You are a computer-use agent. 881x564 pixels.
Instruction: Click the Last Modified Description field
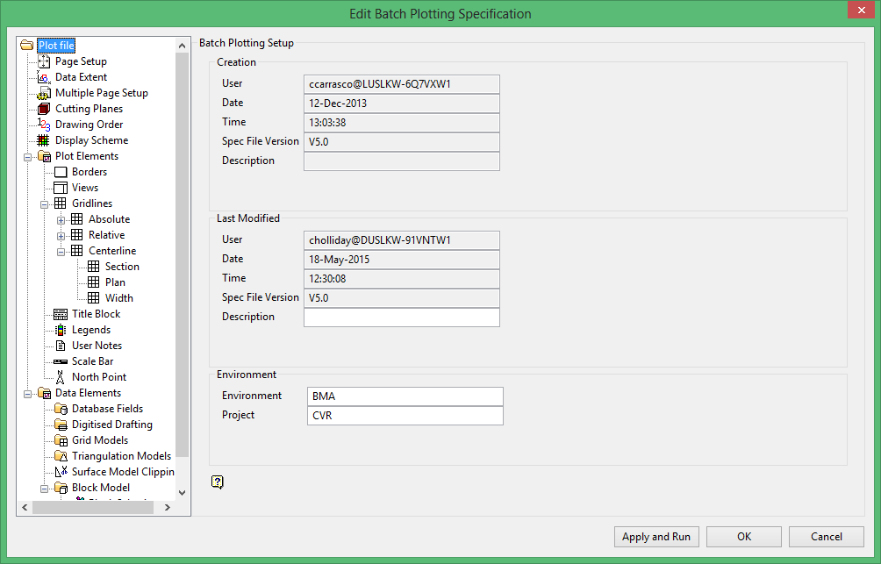[401, 317]
